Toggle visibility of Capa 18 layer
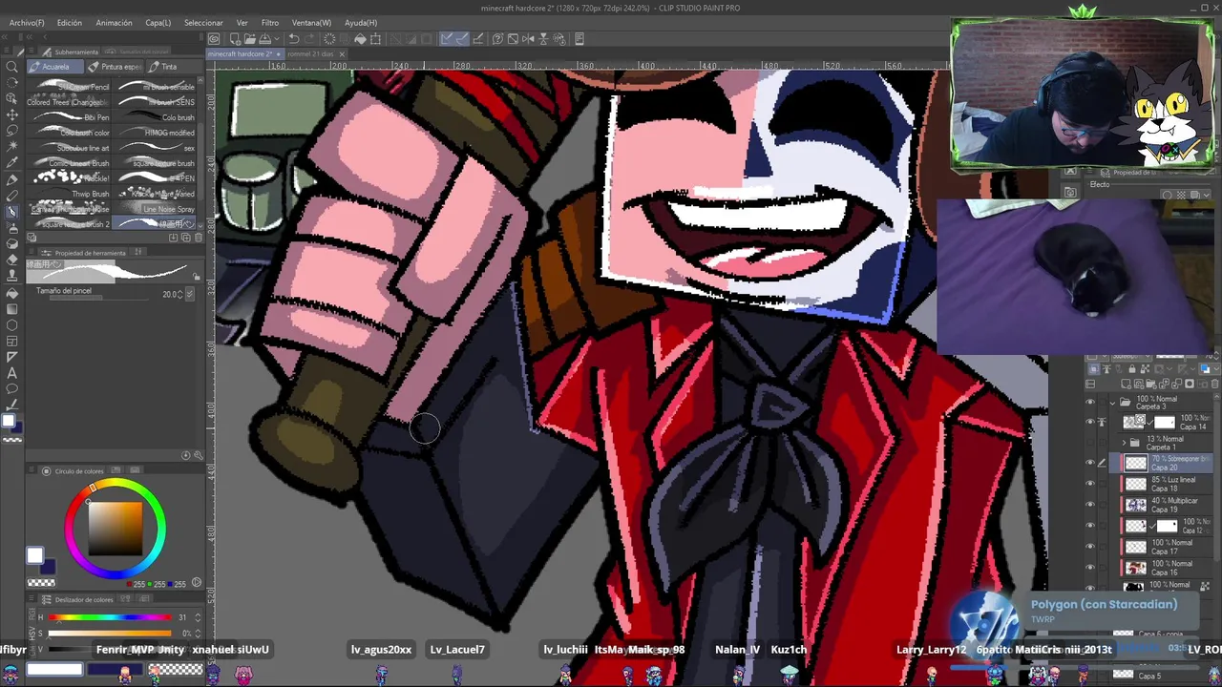 (1090, 484)
